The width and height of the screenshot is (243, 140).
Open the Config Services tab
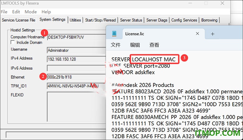pyautogui.click(x=184, y=20)
